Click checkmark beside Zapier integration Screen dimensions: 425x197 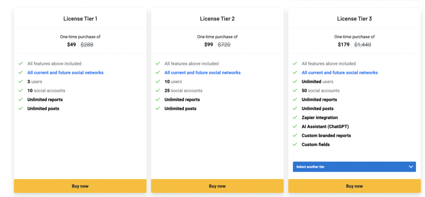point(295,118)
